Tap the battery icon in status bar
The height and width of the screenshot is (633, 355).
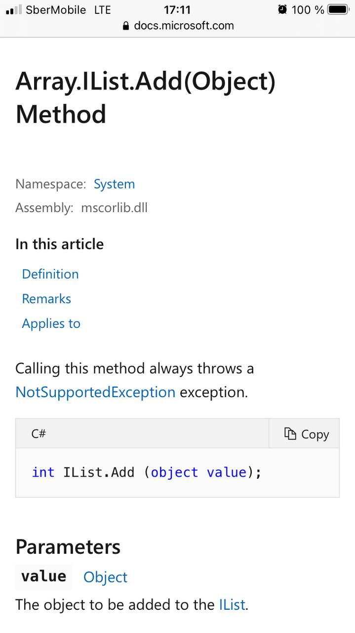[x=338, y=9]
